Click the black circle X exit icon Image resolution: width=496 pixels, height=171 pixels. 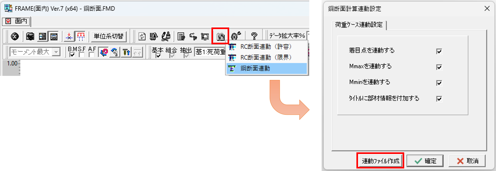click(x=14, y=36)
